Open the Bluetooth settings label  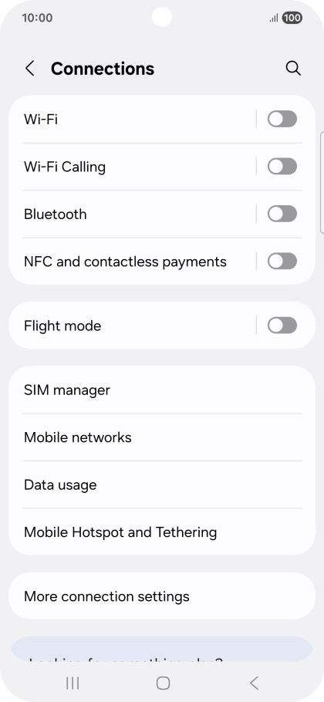click(x=55, y=214)
